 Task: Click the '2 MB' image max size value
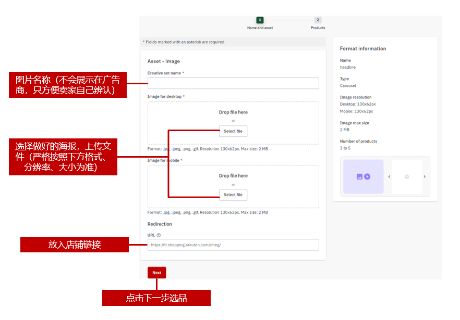[345, 130]
